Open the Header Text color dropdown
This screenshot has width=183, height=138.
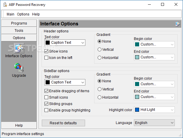click(x=65, y=43)
